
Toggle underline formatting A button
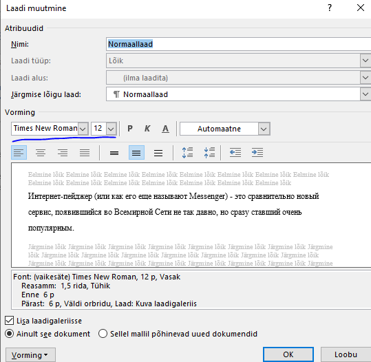point(165,129)
